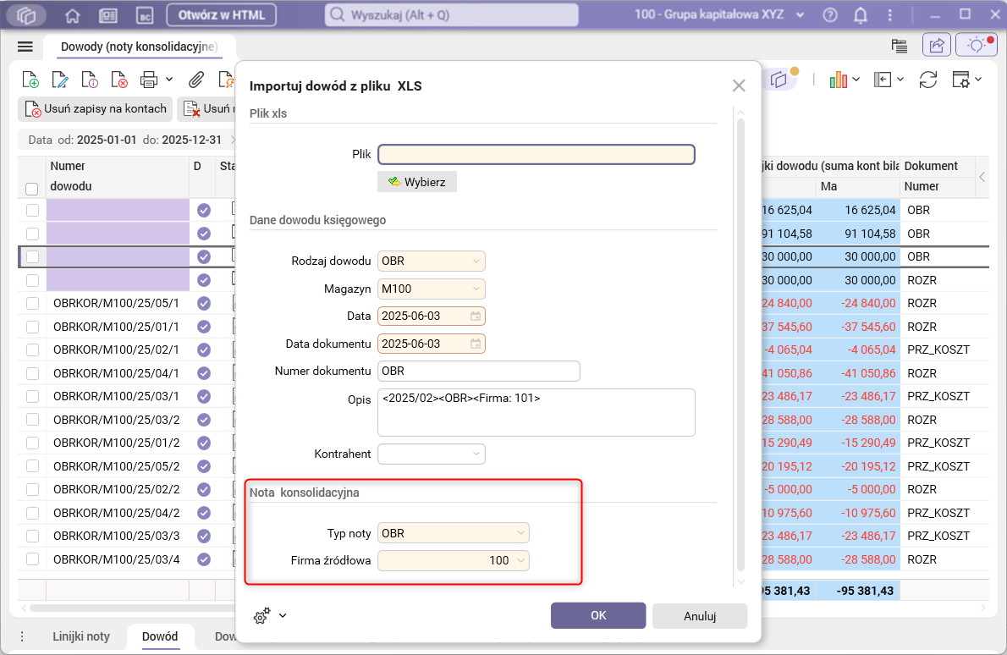Screen dimensions: 1007x655
Task: Expand the Firma źródłowa dropdown
Action: point(520,560)
